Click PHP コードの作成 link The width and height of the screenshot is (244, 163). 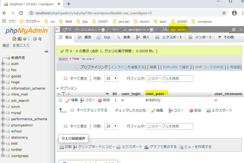point(209,67)
